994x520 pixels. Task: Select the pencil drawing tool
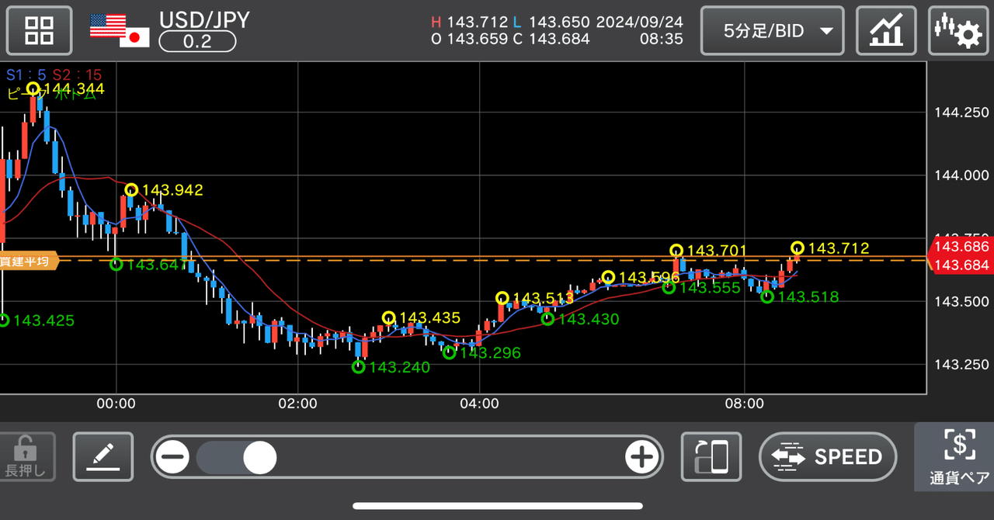pos(103,457)
